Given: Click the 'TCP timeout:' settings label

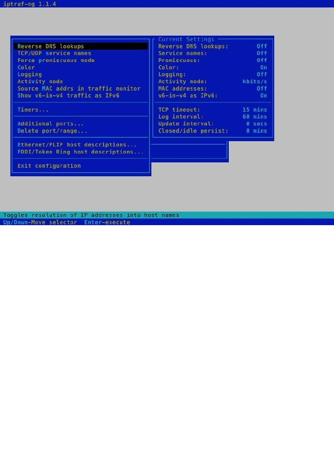Looking at the screenshot, I should 179,109.
